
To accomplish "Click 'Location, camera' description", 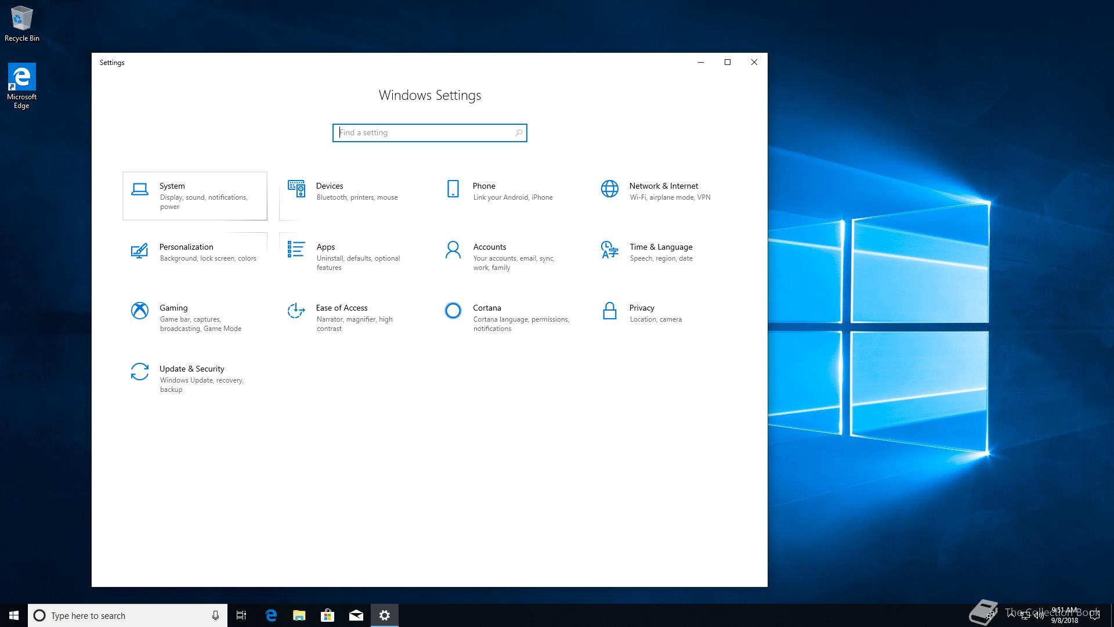I will click(656, 319).
